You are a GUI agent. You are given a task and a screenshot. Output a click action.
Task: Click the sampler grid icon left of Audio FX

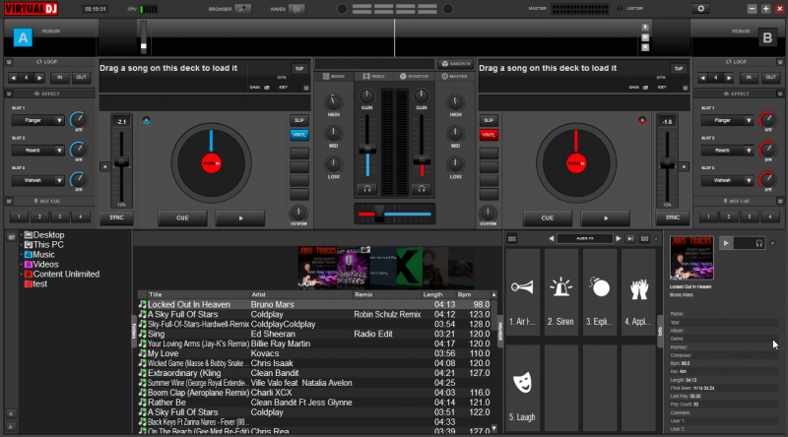[511, 239]
